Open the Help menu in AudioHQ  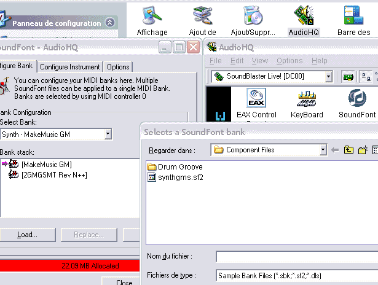320,61
